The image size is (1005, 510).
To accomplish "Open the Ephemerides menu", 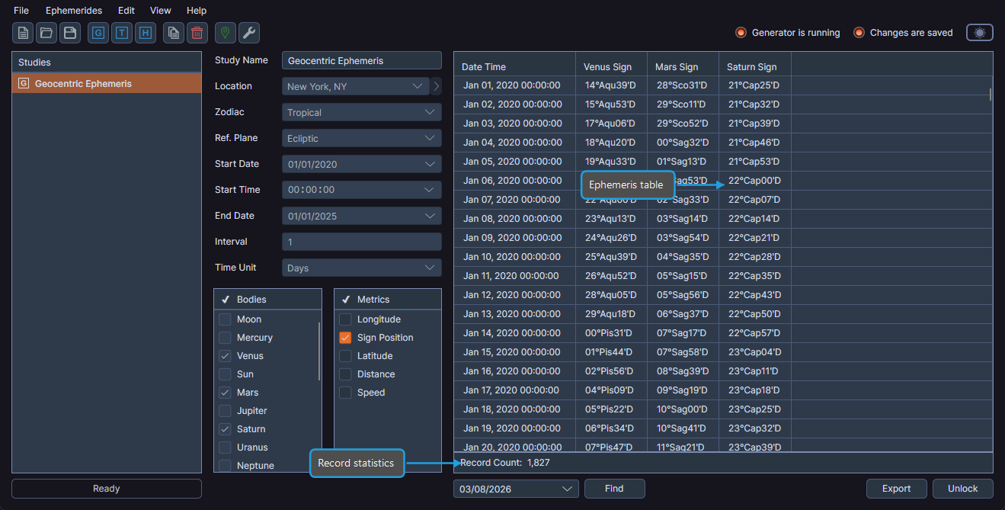I will [x=73, y=10].
